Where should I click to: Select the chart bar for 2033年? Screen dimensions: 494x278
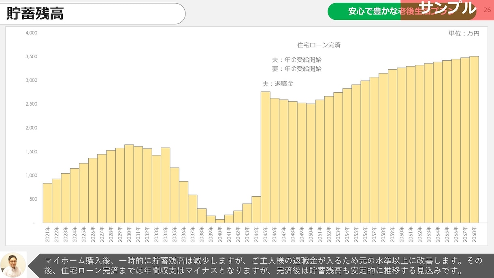156,189
